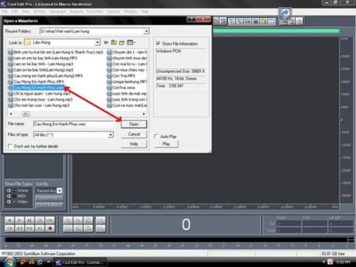The height and width of the screenshot is (267, 356).
Task: Create a new folder in the Open dialog
Action: [x=122, y=42]
